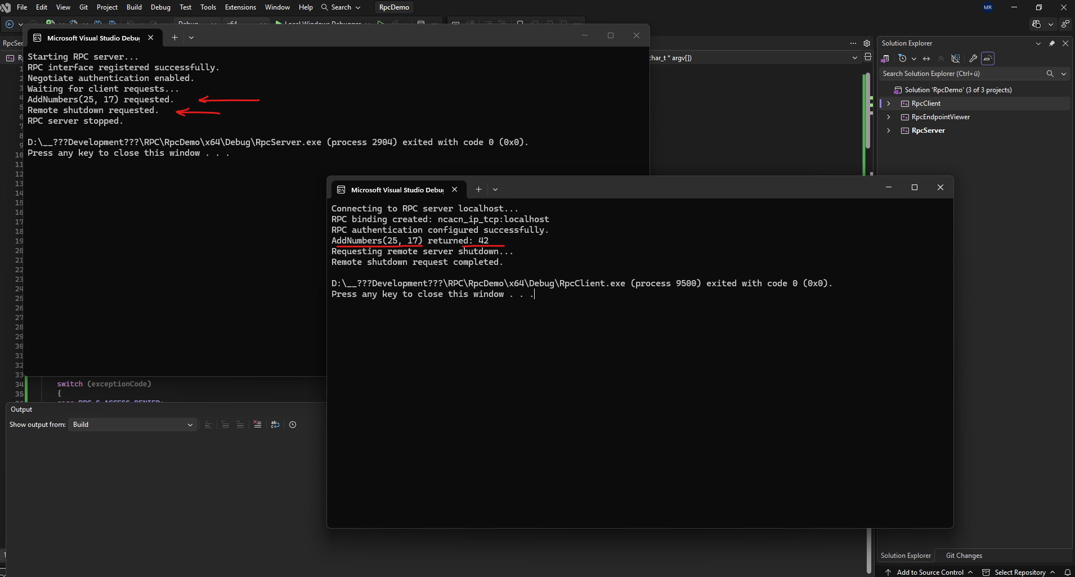
Task: Open the Extensions menu
Action: (240, 7)
